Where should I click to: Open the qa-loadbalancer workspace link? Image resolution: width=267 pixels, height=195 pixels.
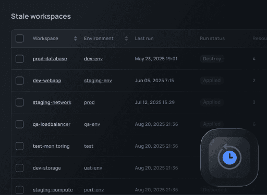[52, 124]
